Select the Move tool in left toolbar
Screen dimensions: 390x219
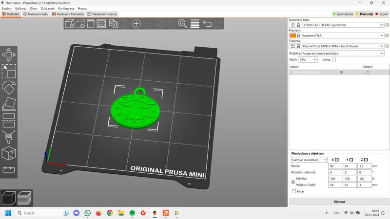coord(9,55)
